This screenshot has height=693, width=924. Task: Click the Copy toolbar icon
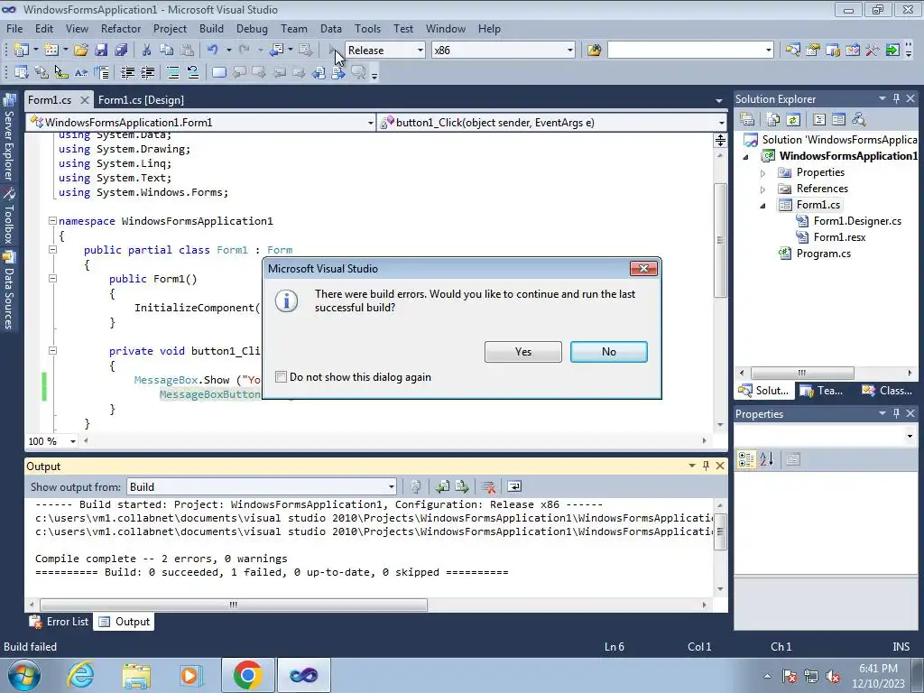(x=166, y=51)
